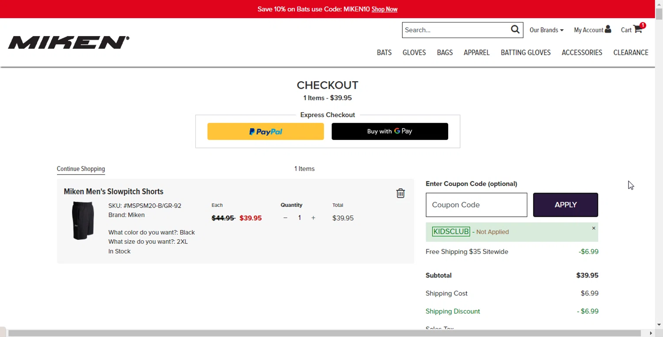Apply the coupon code
Viewport: 663px width, 337px height.
[x=565, y=205]
